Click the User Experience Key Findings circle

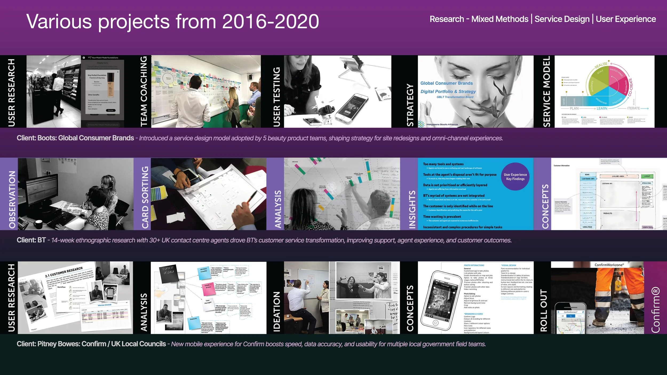[515, 177]
